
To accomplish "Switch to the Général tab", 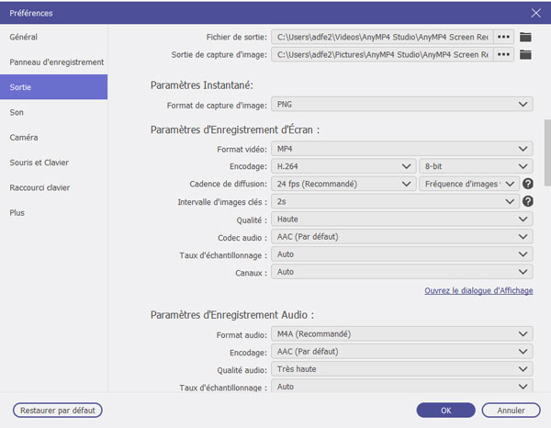I will [25, 37].
